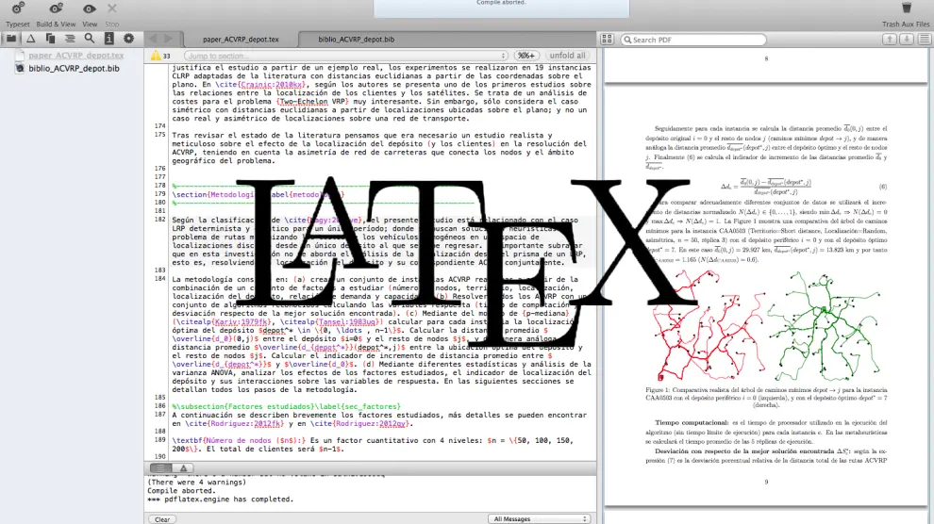Screen dimensions: 934x524
Task: Click the Typeset toolbar icon
Action: [x=17, y=8]
